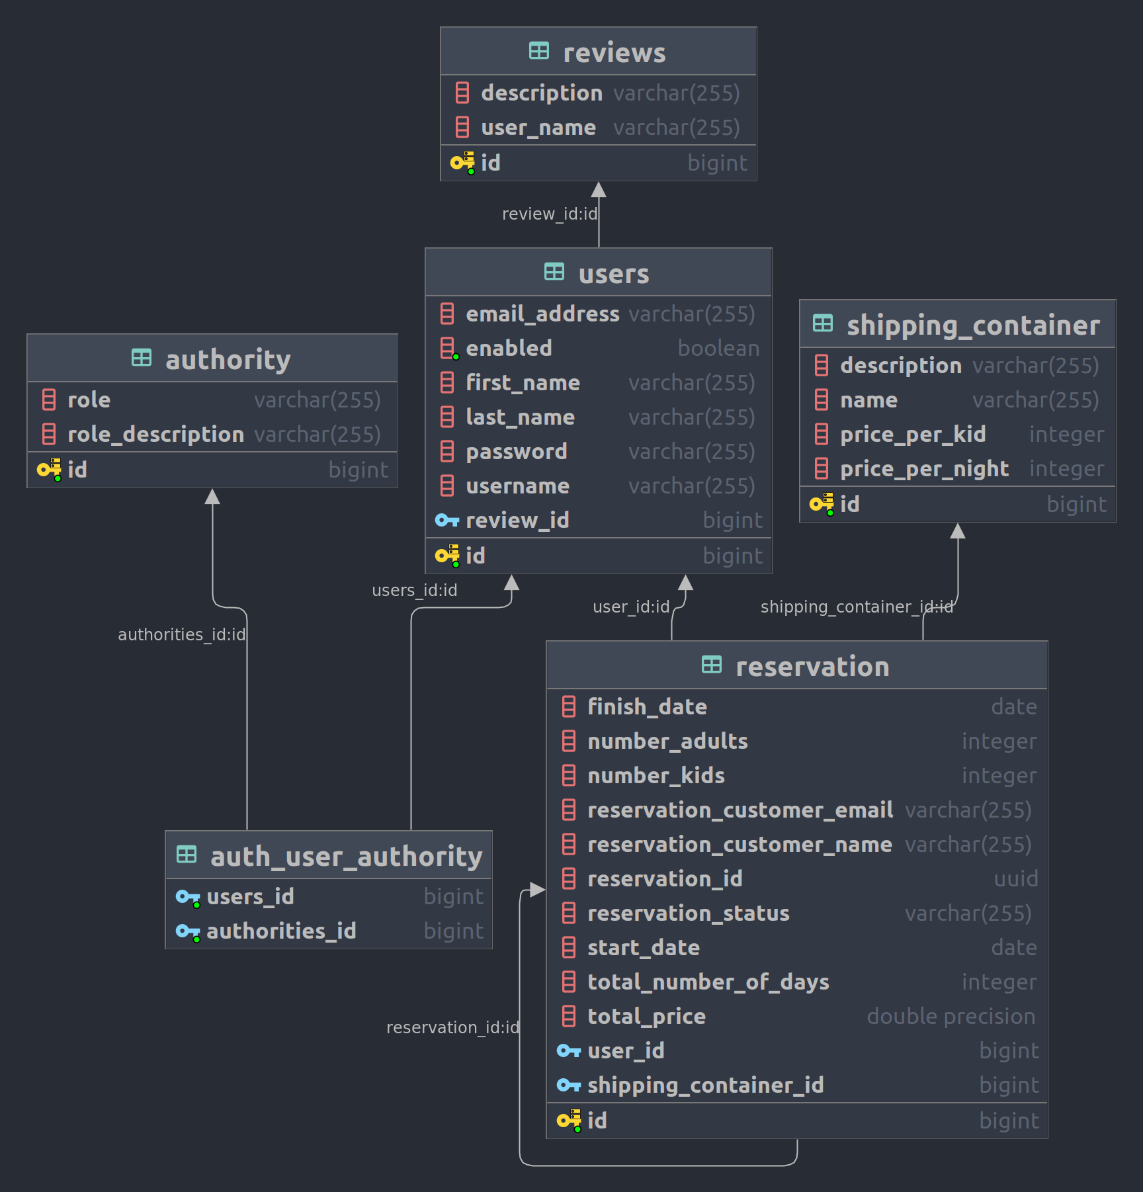Select the number_adults column
The image size is (1143, 1192).
pyautogui.click(x=797, y=741)
